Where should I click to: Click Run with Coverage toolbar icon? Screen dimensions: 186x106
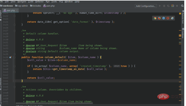(168, 6)
